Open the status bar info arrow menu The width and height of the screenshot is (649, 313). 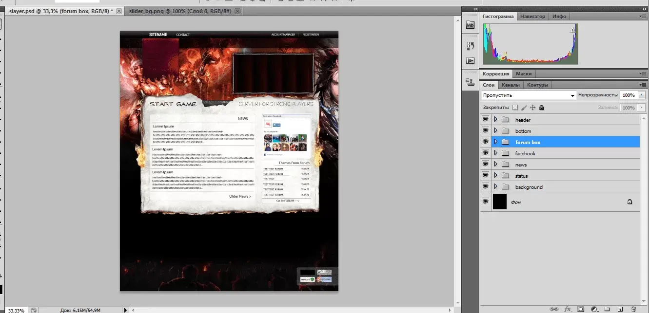pos(126,310)
